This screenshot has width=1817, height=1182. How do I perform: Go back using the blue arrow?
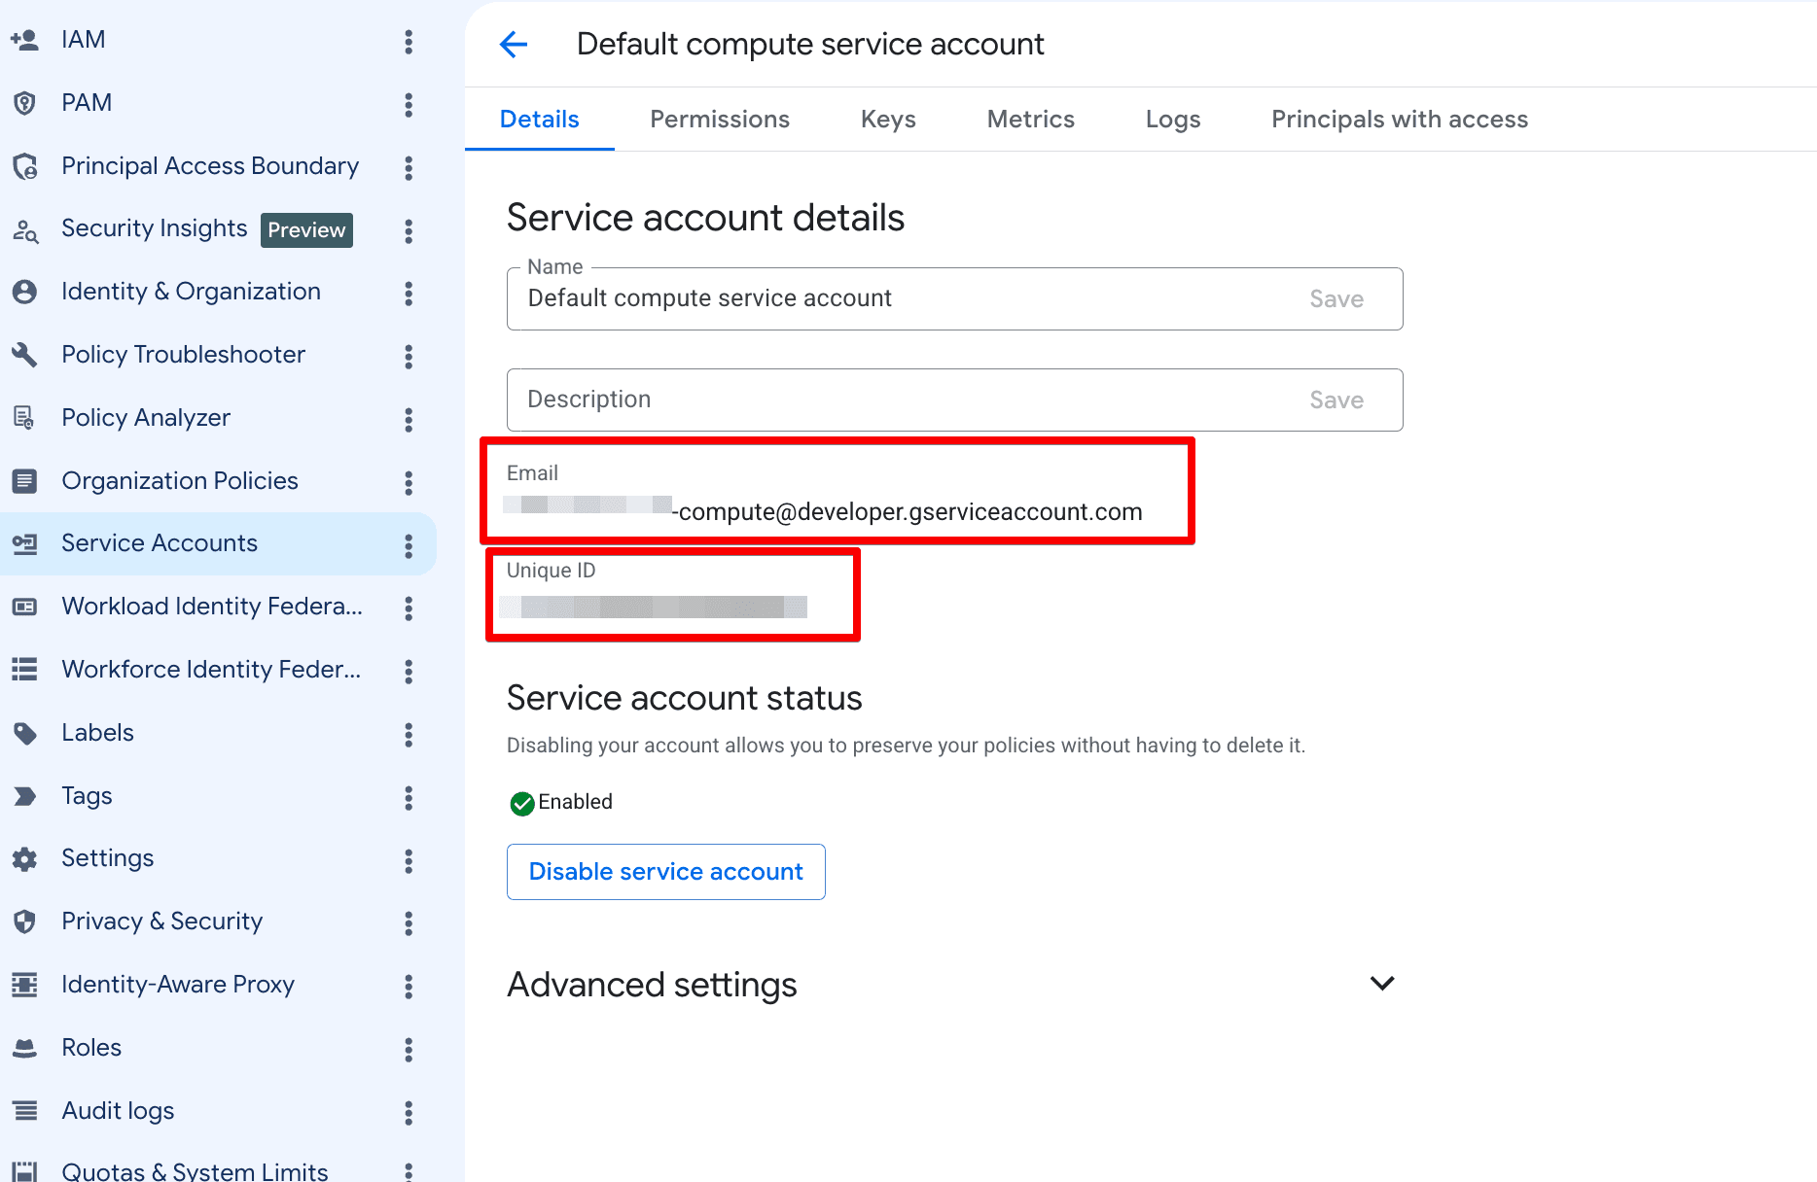pyautogui.click(x=513, y=44)
